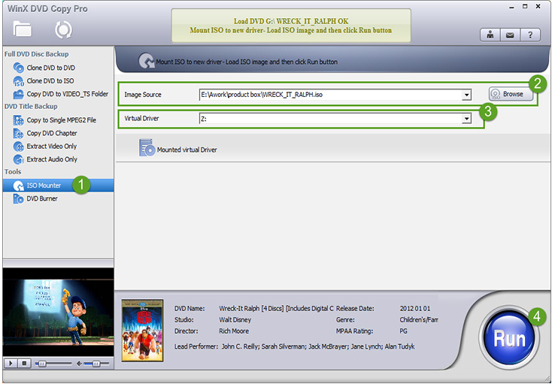This screenshot has width=552, height=384.
Task: Click the video preview window
Action: tap(58, 312)
